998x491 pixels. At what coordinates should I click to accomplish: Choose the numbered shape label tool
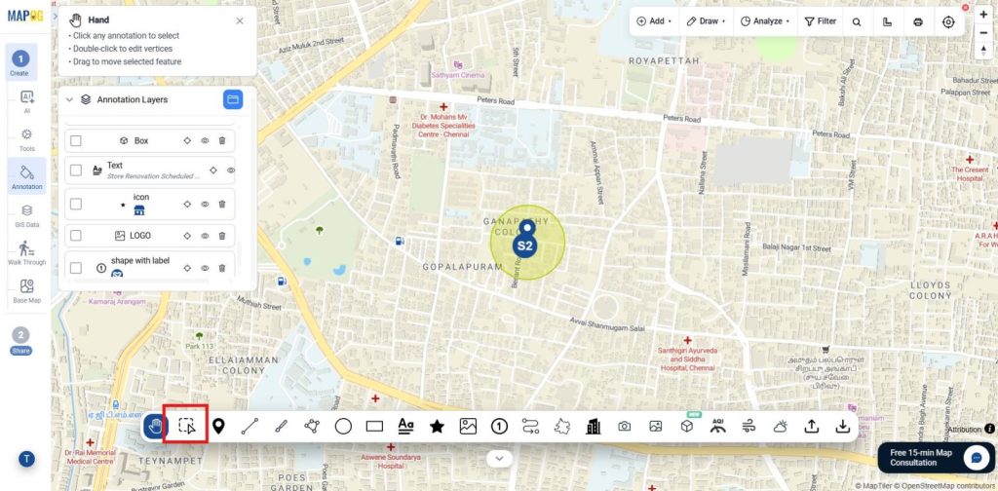(499, 426)
